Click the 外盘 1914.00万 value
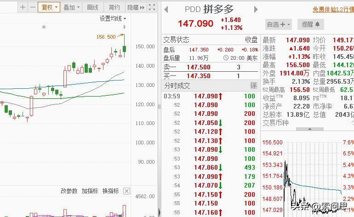This screenshot has width=354, height=217. pos(294,73)
